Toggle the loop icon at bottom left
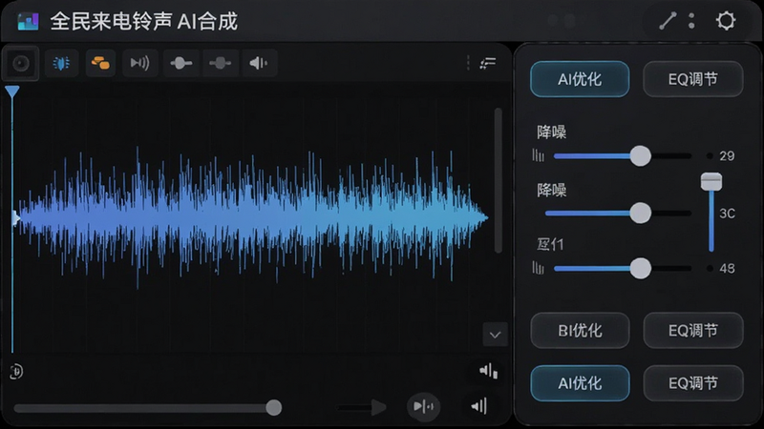 pyautogui.click(x=16, y=372)
